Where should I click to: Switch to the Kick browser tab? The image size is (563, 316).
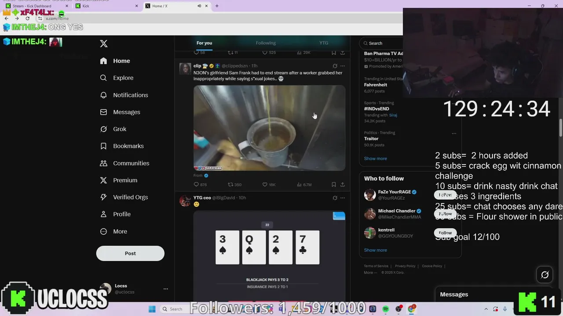pos(107,6)
